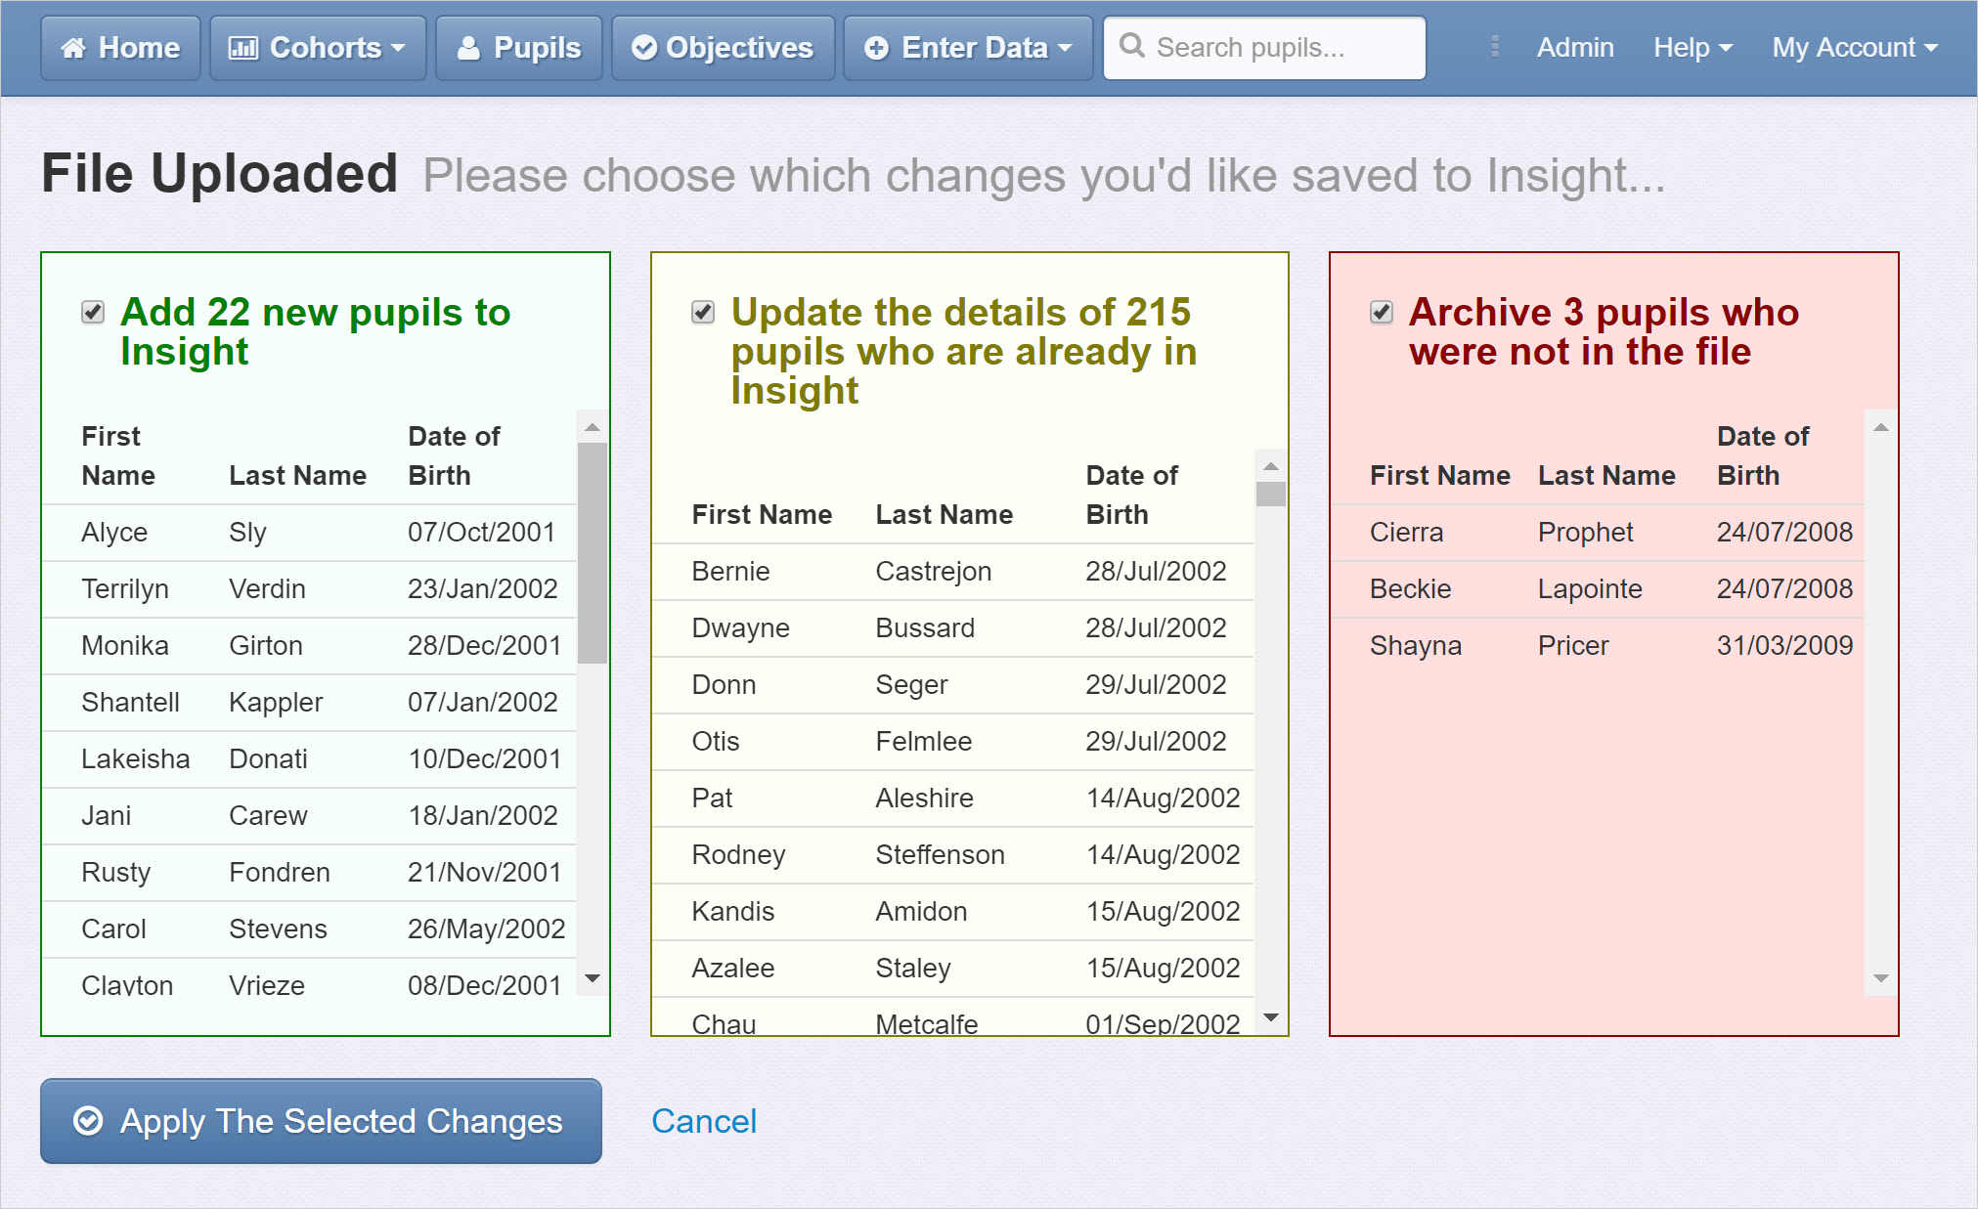Select Shayna Pricer's date 31/03/2009

[x=1784, y=646]
